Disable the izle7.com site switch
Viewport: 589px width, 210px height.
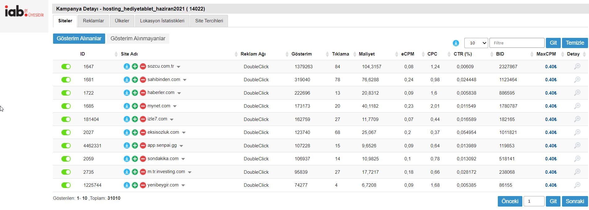pos(66,119)
